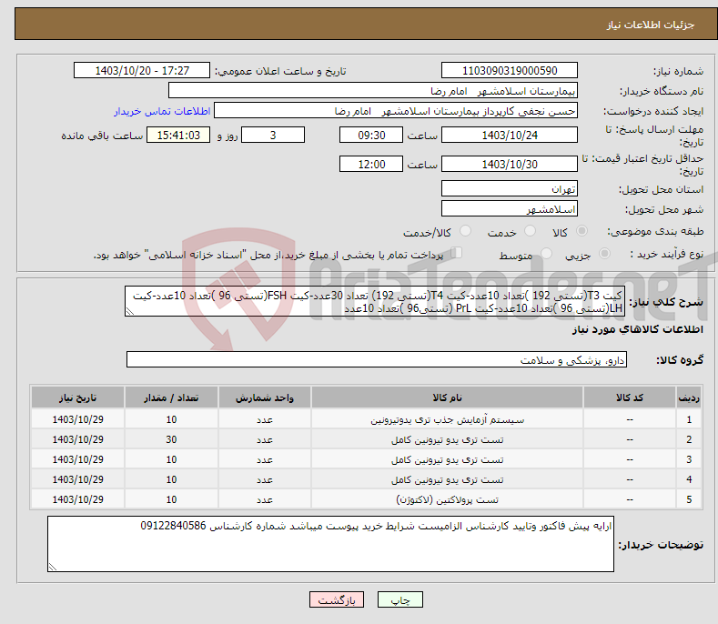Click the response time field 09:30
This screenshot has width=718, height=624.
(x=371, y=135)
